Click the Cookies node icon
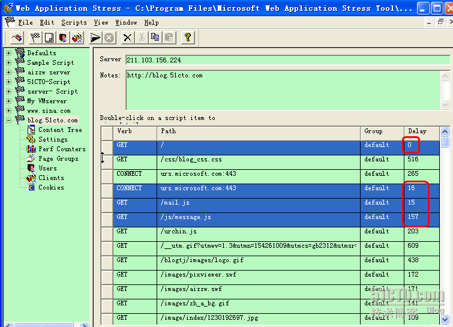The height and width of the screenshot is (327, 453). (x=31, y=187)
